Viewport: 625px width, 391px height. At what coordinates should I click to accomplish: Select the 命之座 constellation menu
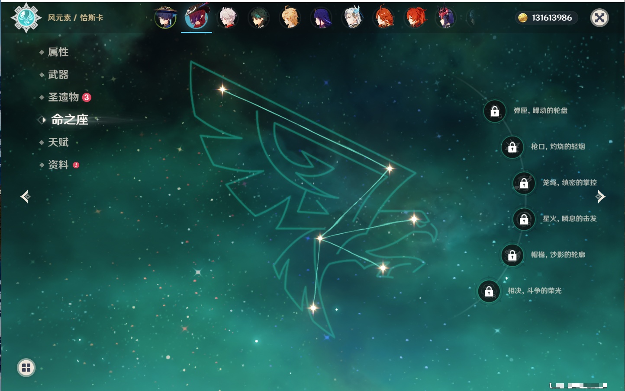point(70,120)
